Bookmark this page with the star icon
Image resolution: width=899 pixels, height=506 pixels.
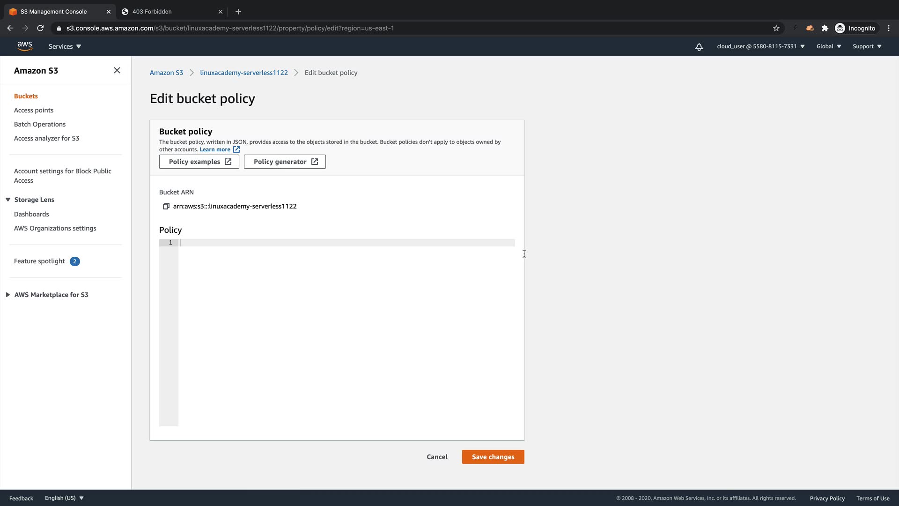[776, 29]
